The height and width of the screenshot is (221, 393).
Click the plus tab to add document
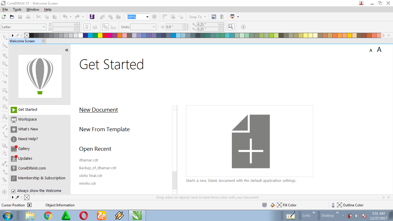click(x=43, y=41)
